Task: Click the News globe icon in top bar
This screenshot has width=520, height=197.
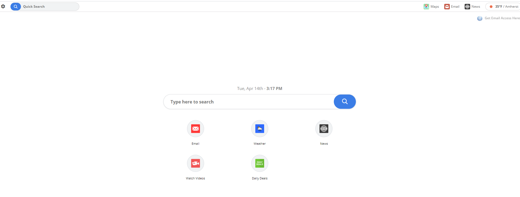Action: point(467,7)
